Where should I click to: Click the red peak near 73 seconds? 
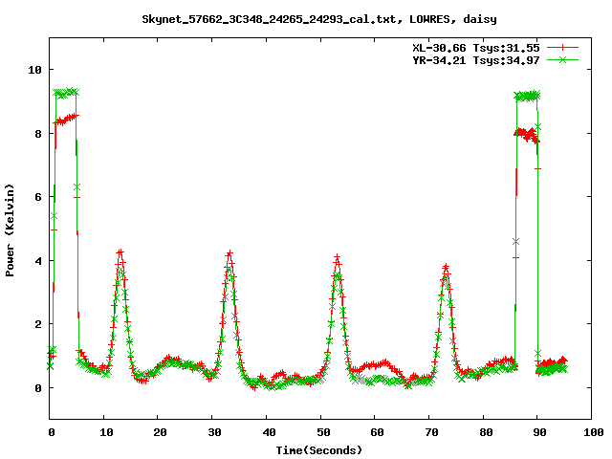point(446,267)
